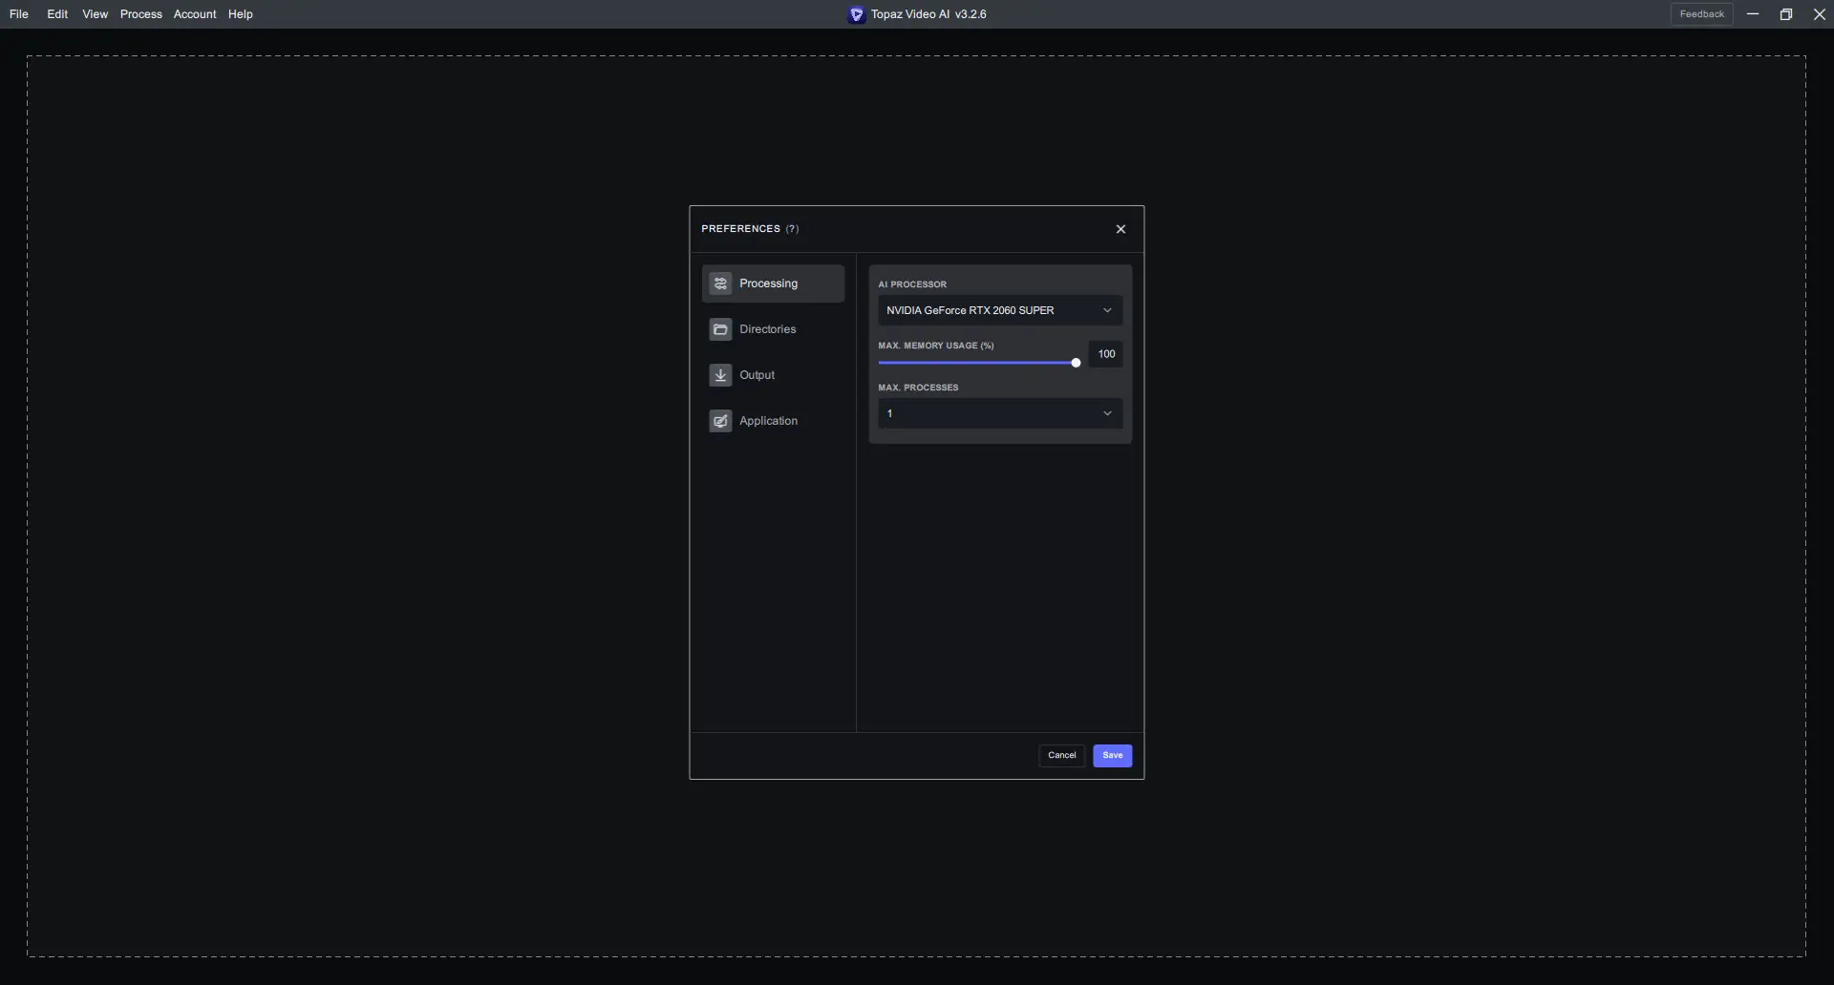Expand the Max Processes dropdown chevron
Image resolution: width=1834 pixels, height=985 pixels.
1107,413
